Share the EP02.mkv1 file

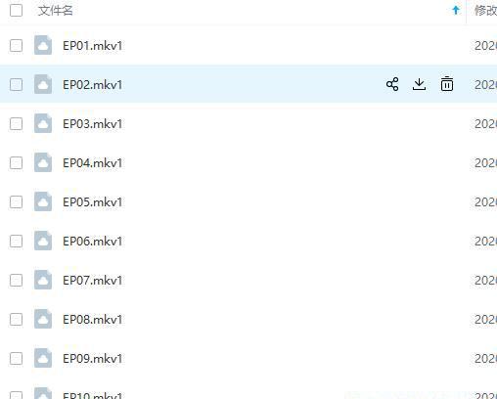pyautogui.click(x=392, y=84)
